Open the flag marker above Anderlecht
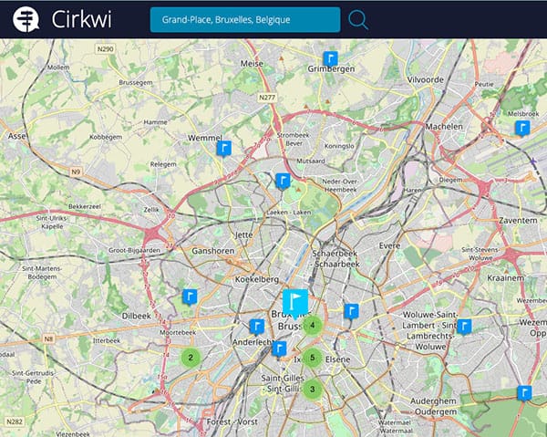 coord(257,327)
